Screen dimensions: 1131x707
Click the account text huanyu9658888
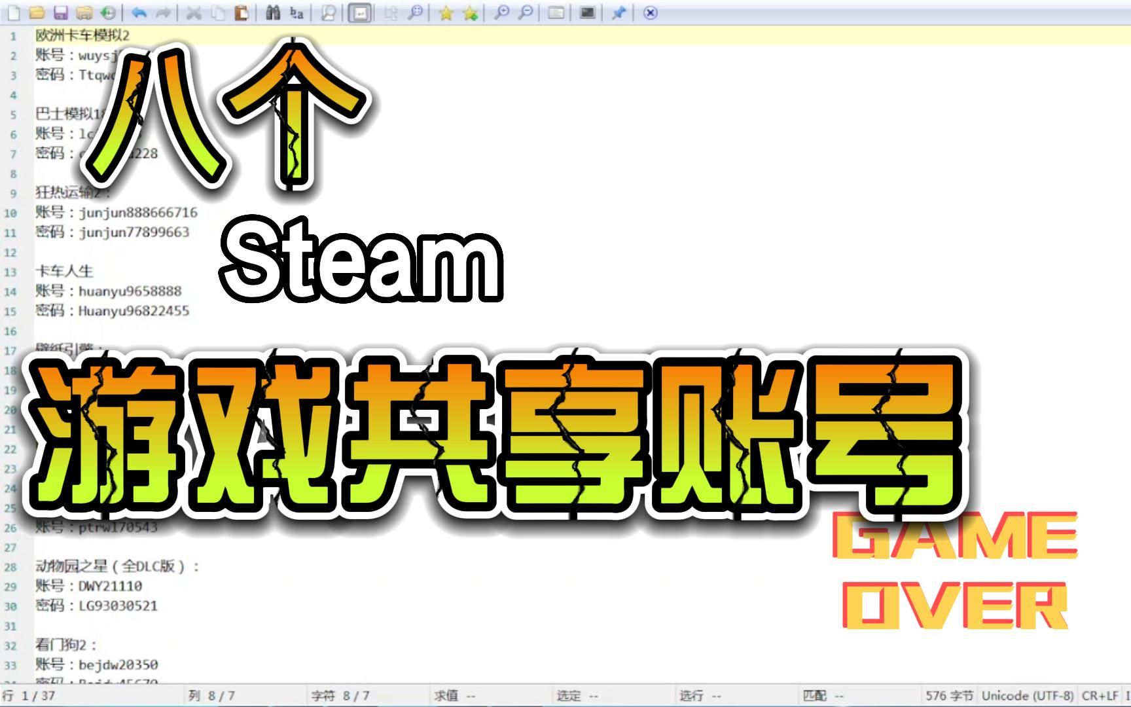pos(130,291)
